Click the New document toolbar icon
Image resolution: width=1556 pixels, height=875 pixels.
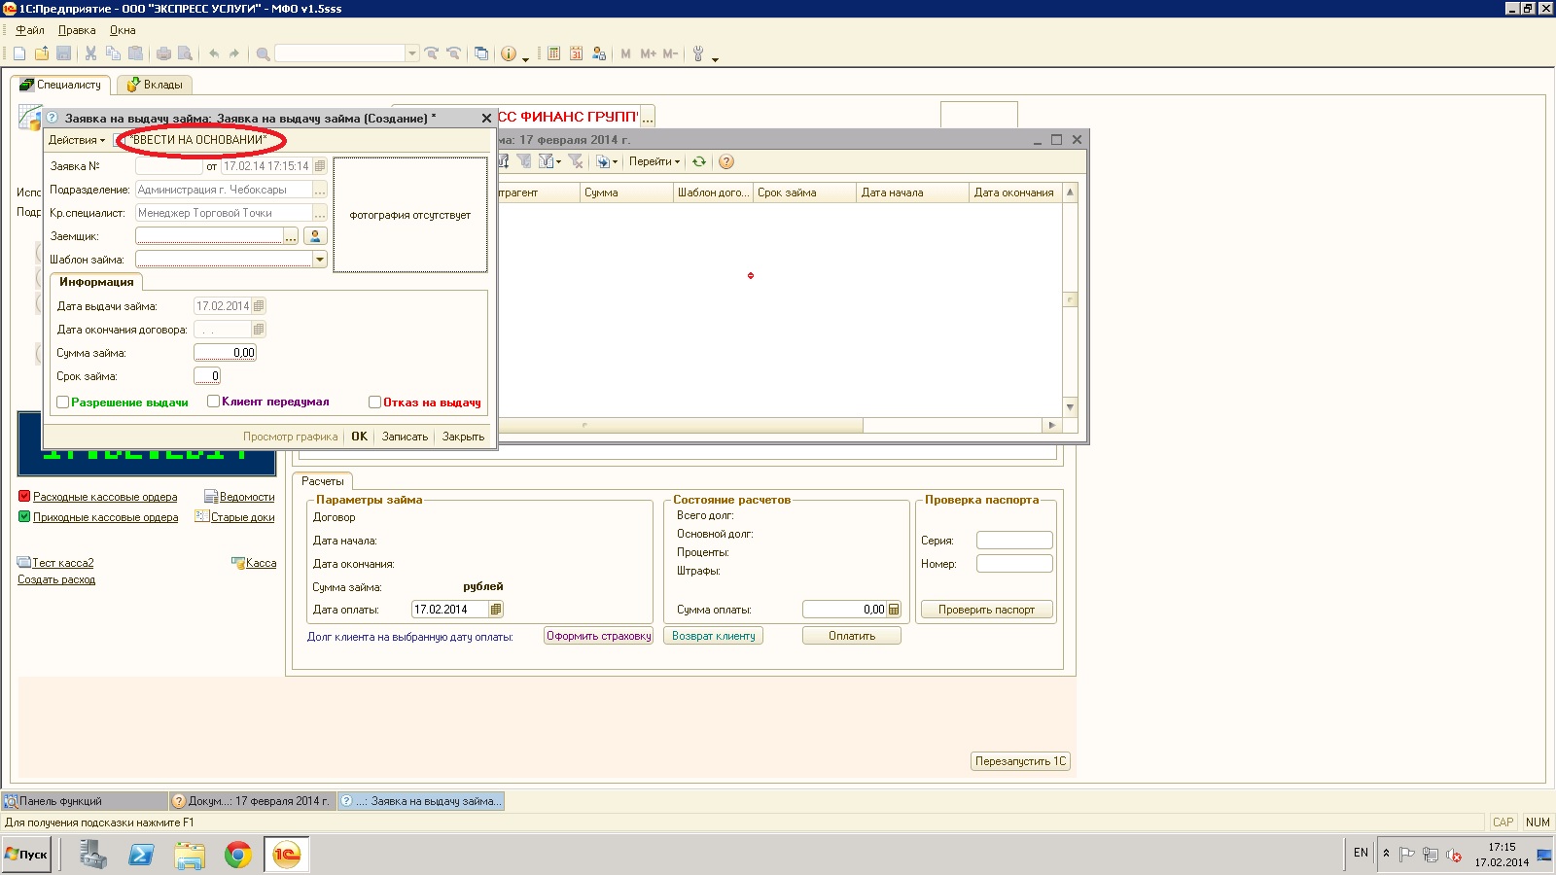(x=19, y=53)
